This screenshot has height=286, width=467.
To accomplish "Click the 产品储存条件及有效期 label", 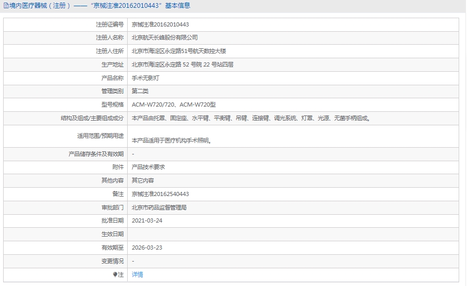I will point(96,154).
